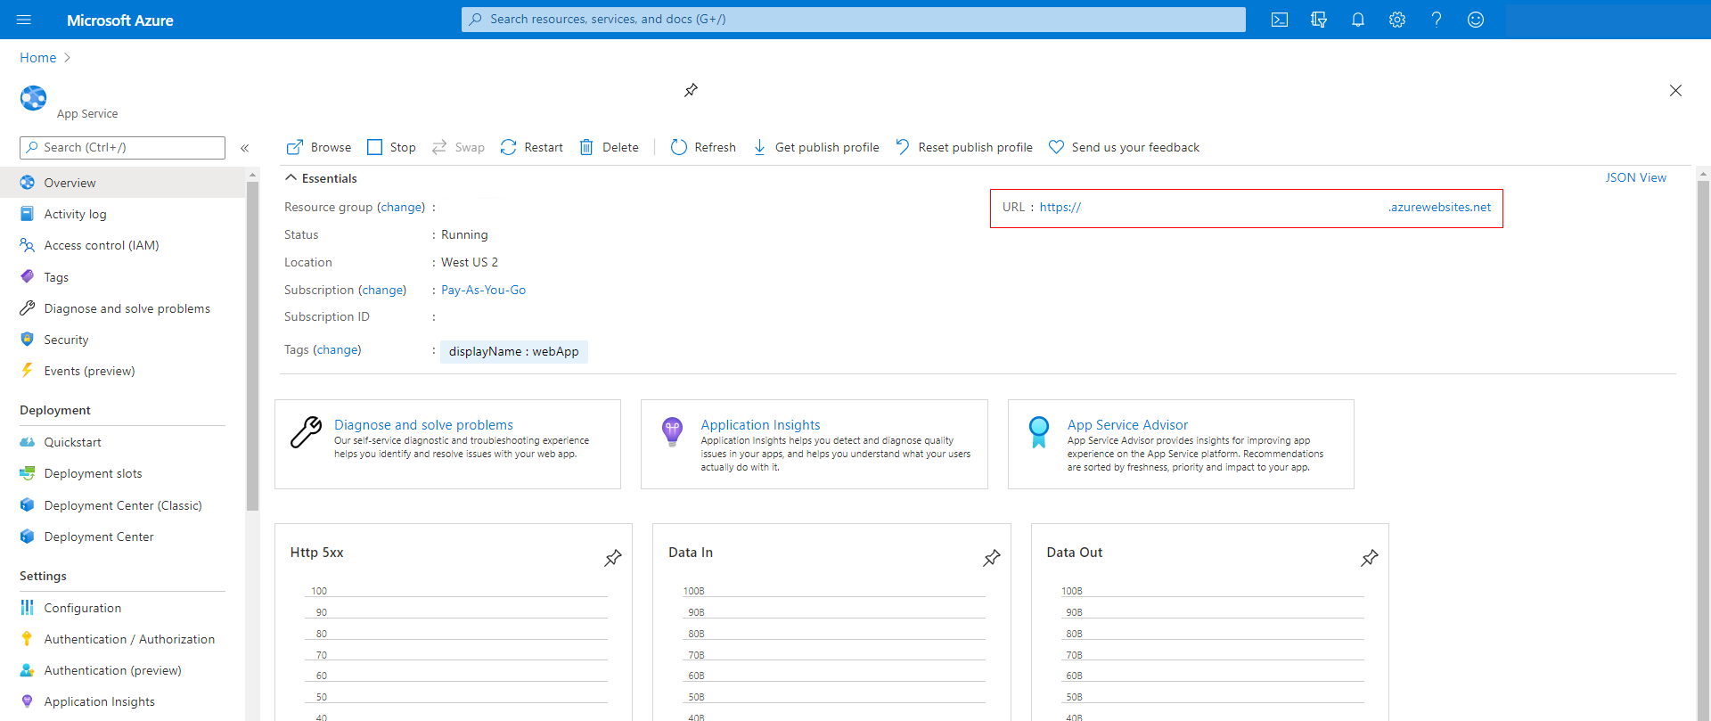Open Pay-As-You-Go subscription link
The image size is (1711, 721).
click(x=483, y=290)
